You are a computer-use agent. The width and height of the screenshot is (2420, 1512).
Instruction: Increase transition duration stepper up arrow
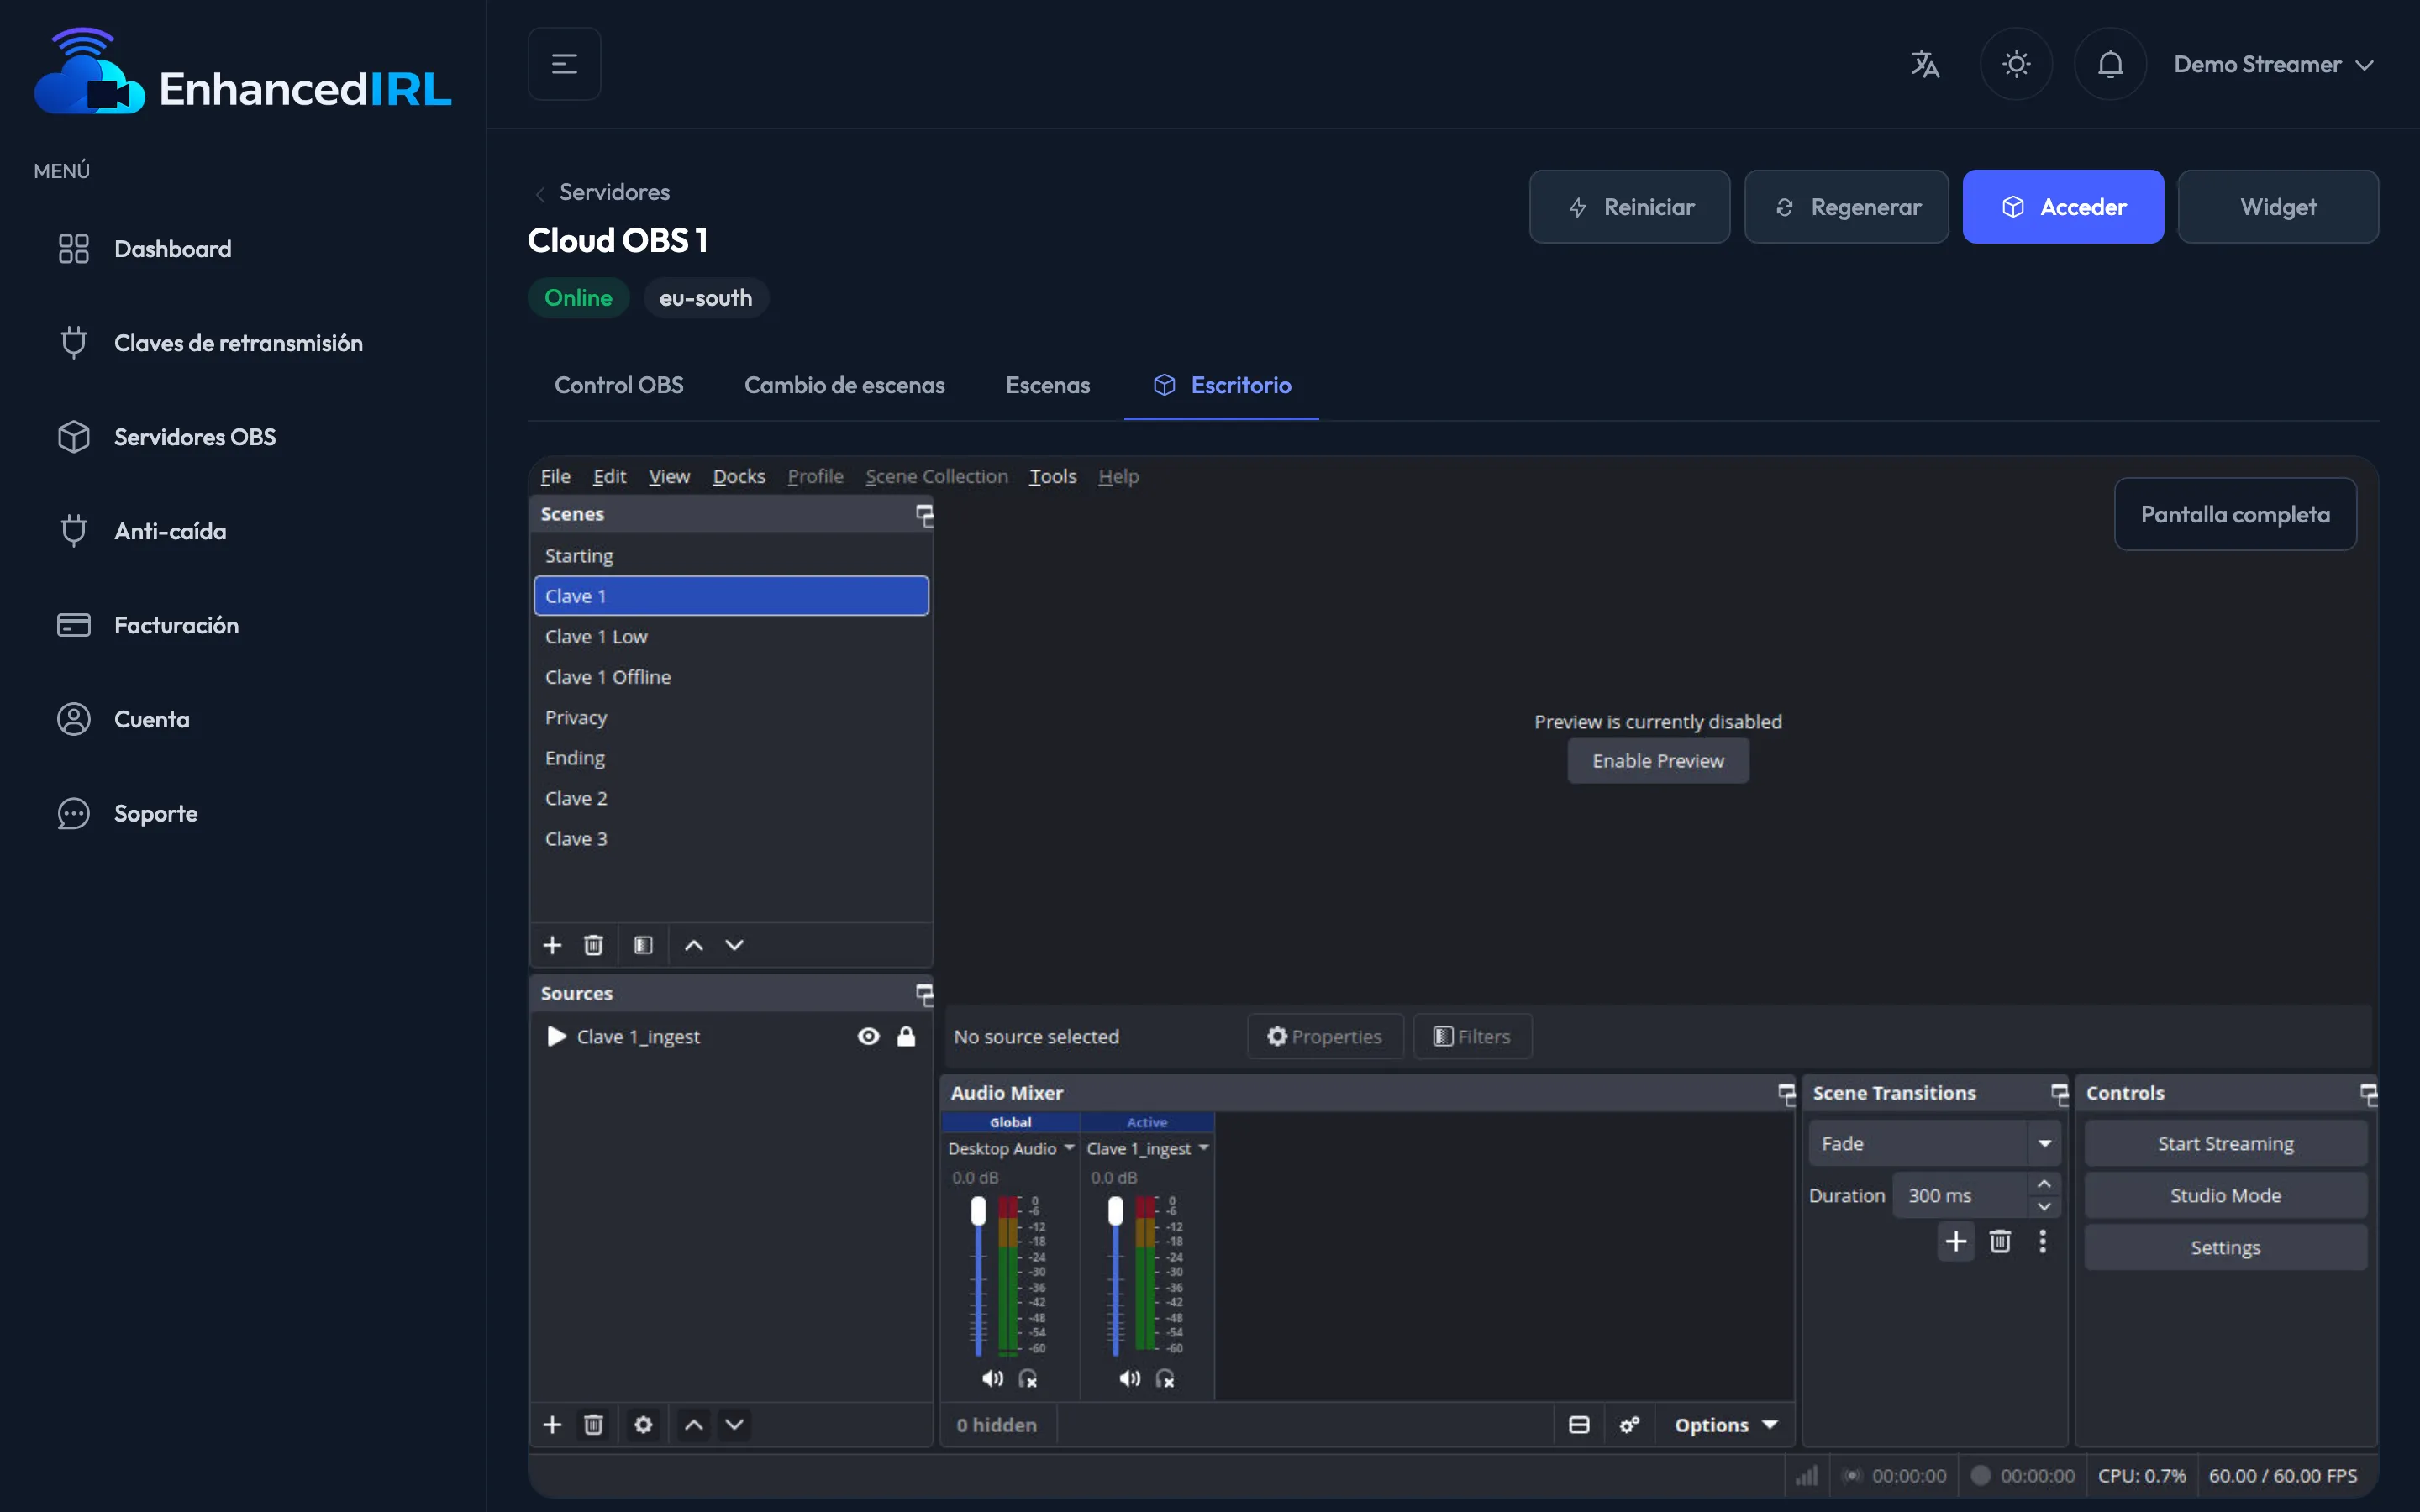(x=2044, y=1184)
